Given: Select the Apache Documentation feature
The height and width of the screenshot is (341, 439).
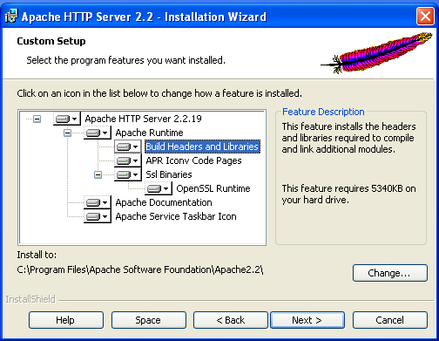Looking at the screenshot, I should pos(164,202).
